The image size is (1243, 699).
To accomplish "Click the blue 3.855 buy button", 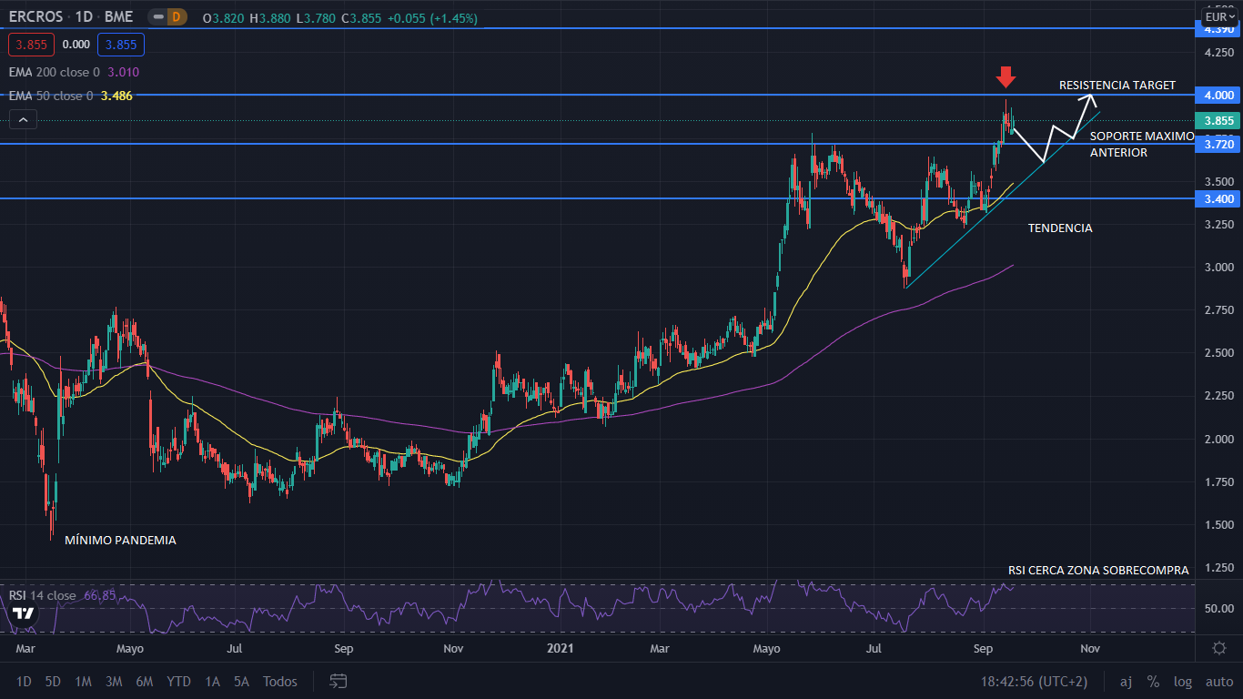I will click(x=121, y=44).
